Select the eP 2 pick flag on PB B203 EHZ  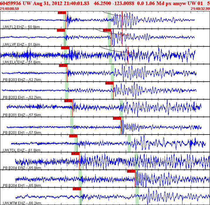pos(63,65)
